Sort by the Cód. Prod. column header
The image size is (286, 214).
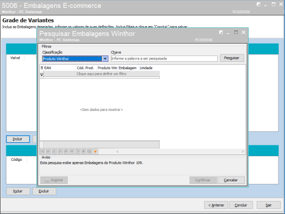(86, 68)
